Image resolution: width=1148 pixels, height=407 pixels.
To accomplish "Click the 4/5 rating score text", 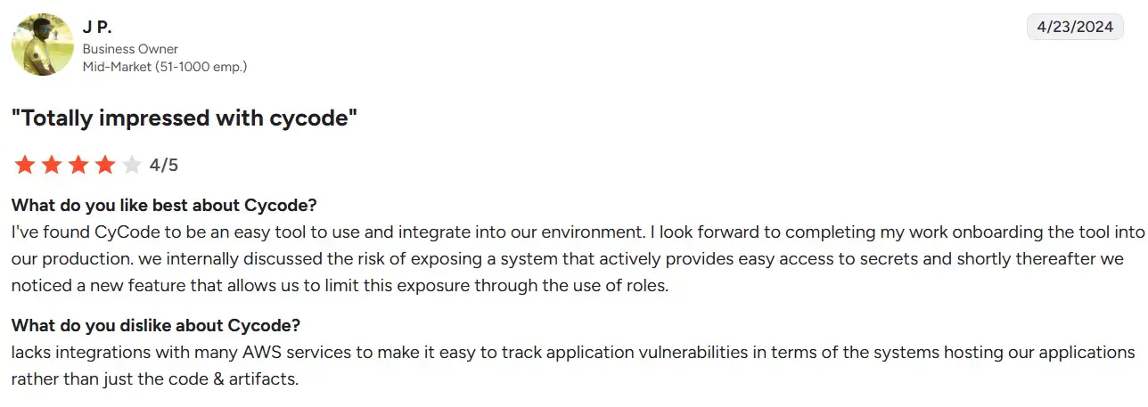I will [164, 165].
